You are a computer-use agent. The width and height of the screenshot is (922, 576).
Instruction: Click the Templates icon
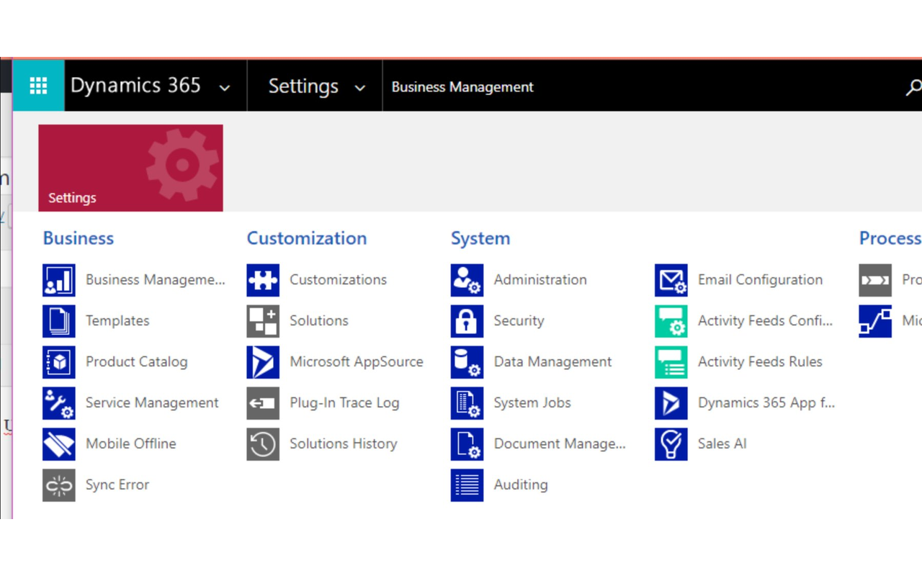[x=58, y=321]
